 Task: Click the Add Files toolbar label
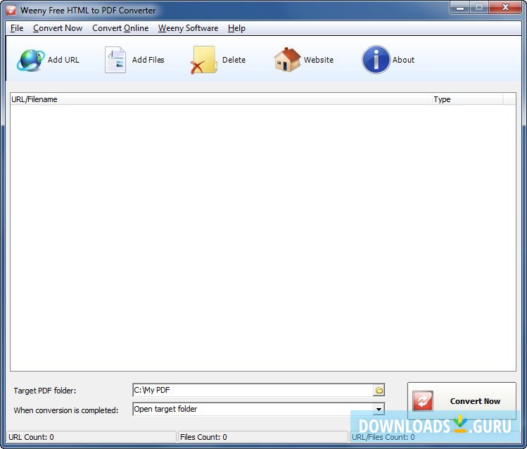pyautogui.click(x=148, y=60)
